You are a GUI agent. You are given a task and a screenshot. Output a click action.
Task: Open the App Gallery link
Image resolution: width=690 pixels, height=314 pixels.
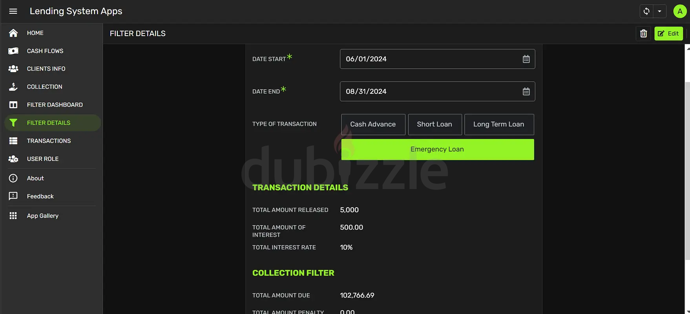coord(42,216)
